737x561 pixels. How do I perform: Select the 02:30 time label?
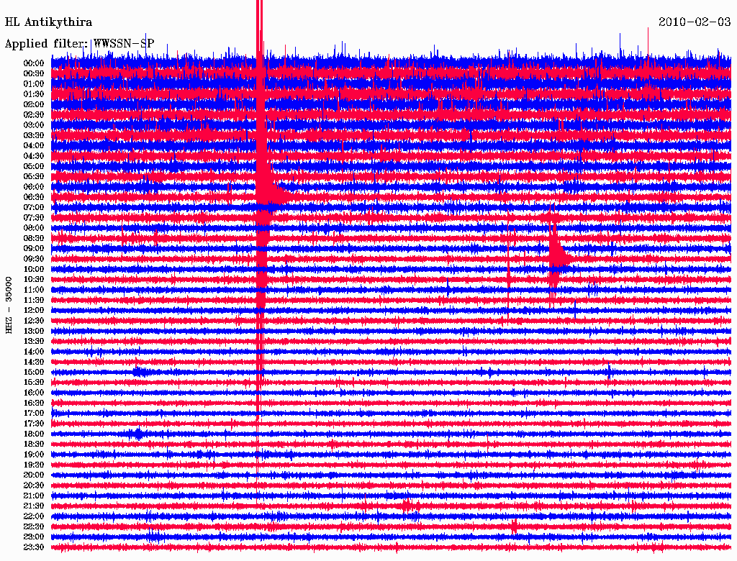[34, 115]
